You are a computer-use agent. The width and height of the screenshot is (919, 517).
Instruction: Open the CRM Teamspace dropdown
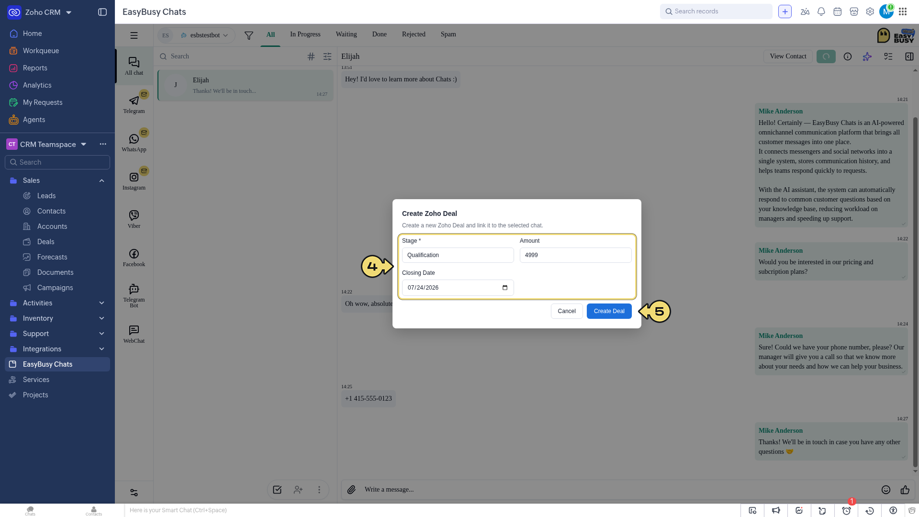84,144
